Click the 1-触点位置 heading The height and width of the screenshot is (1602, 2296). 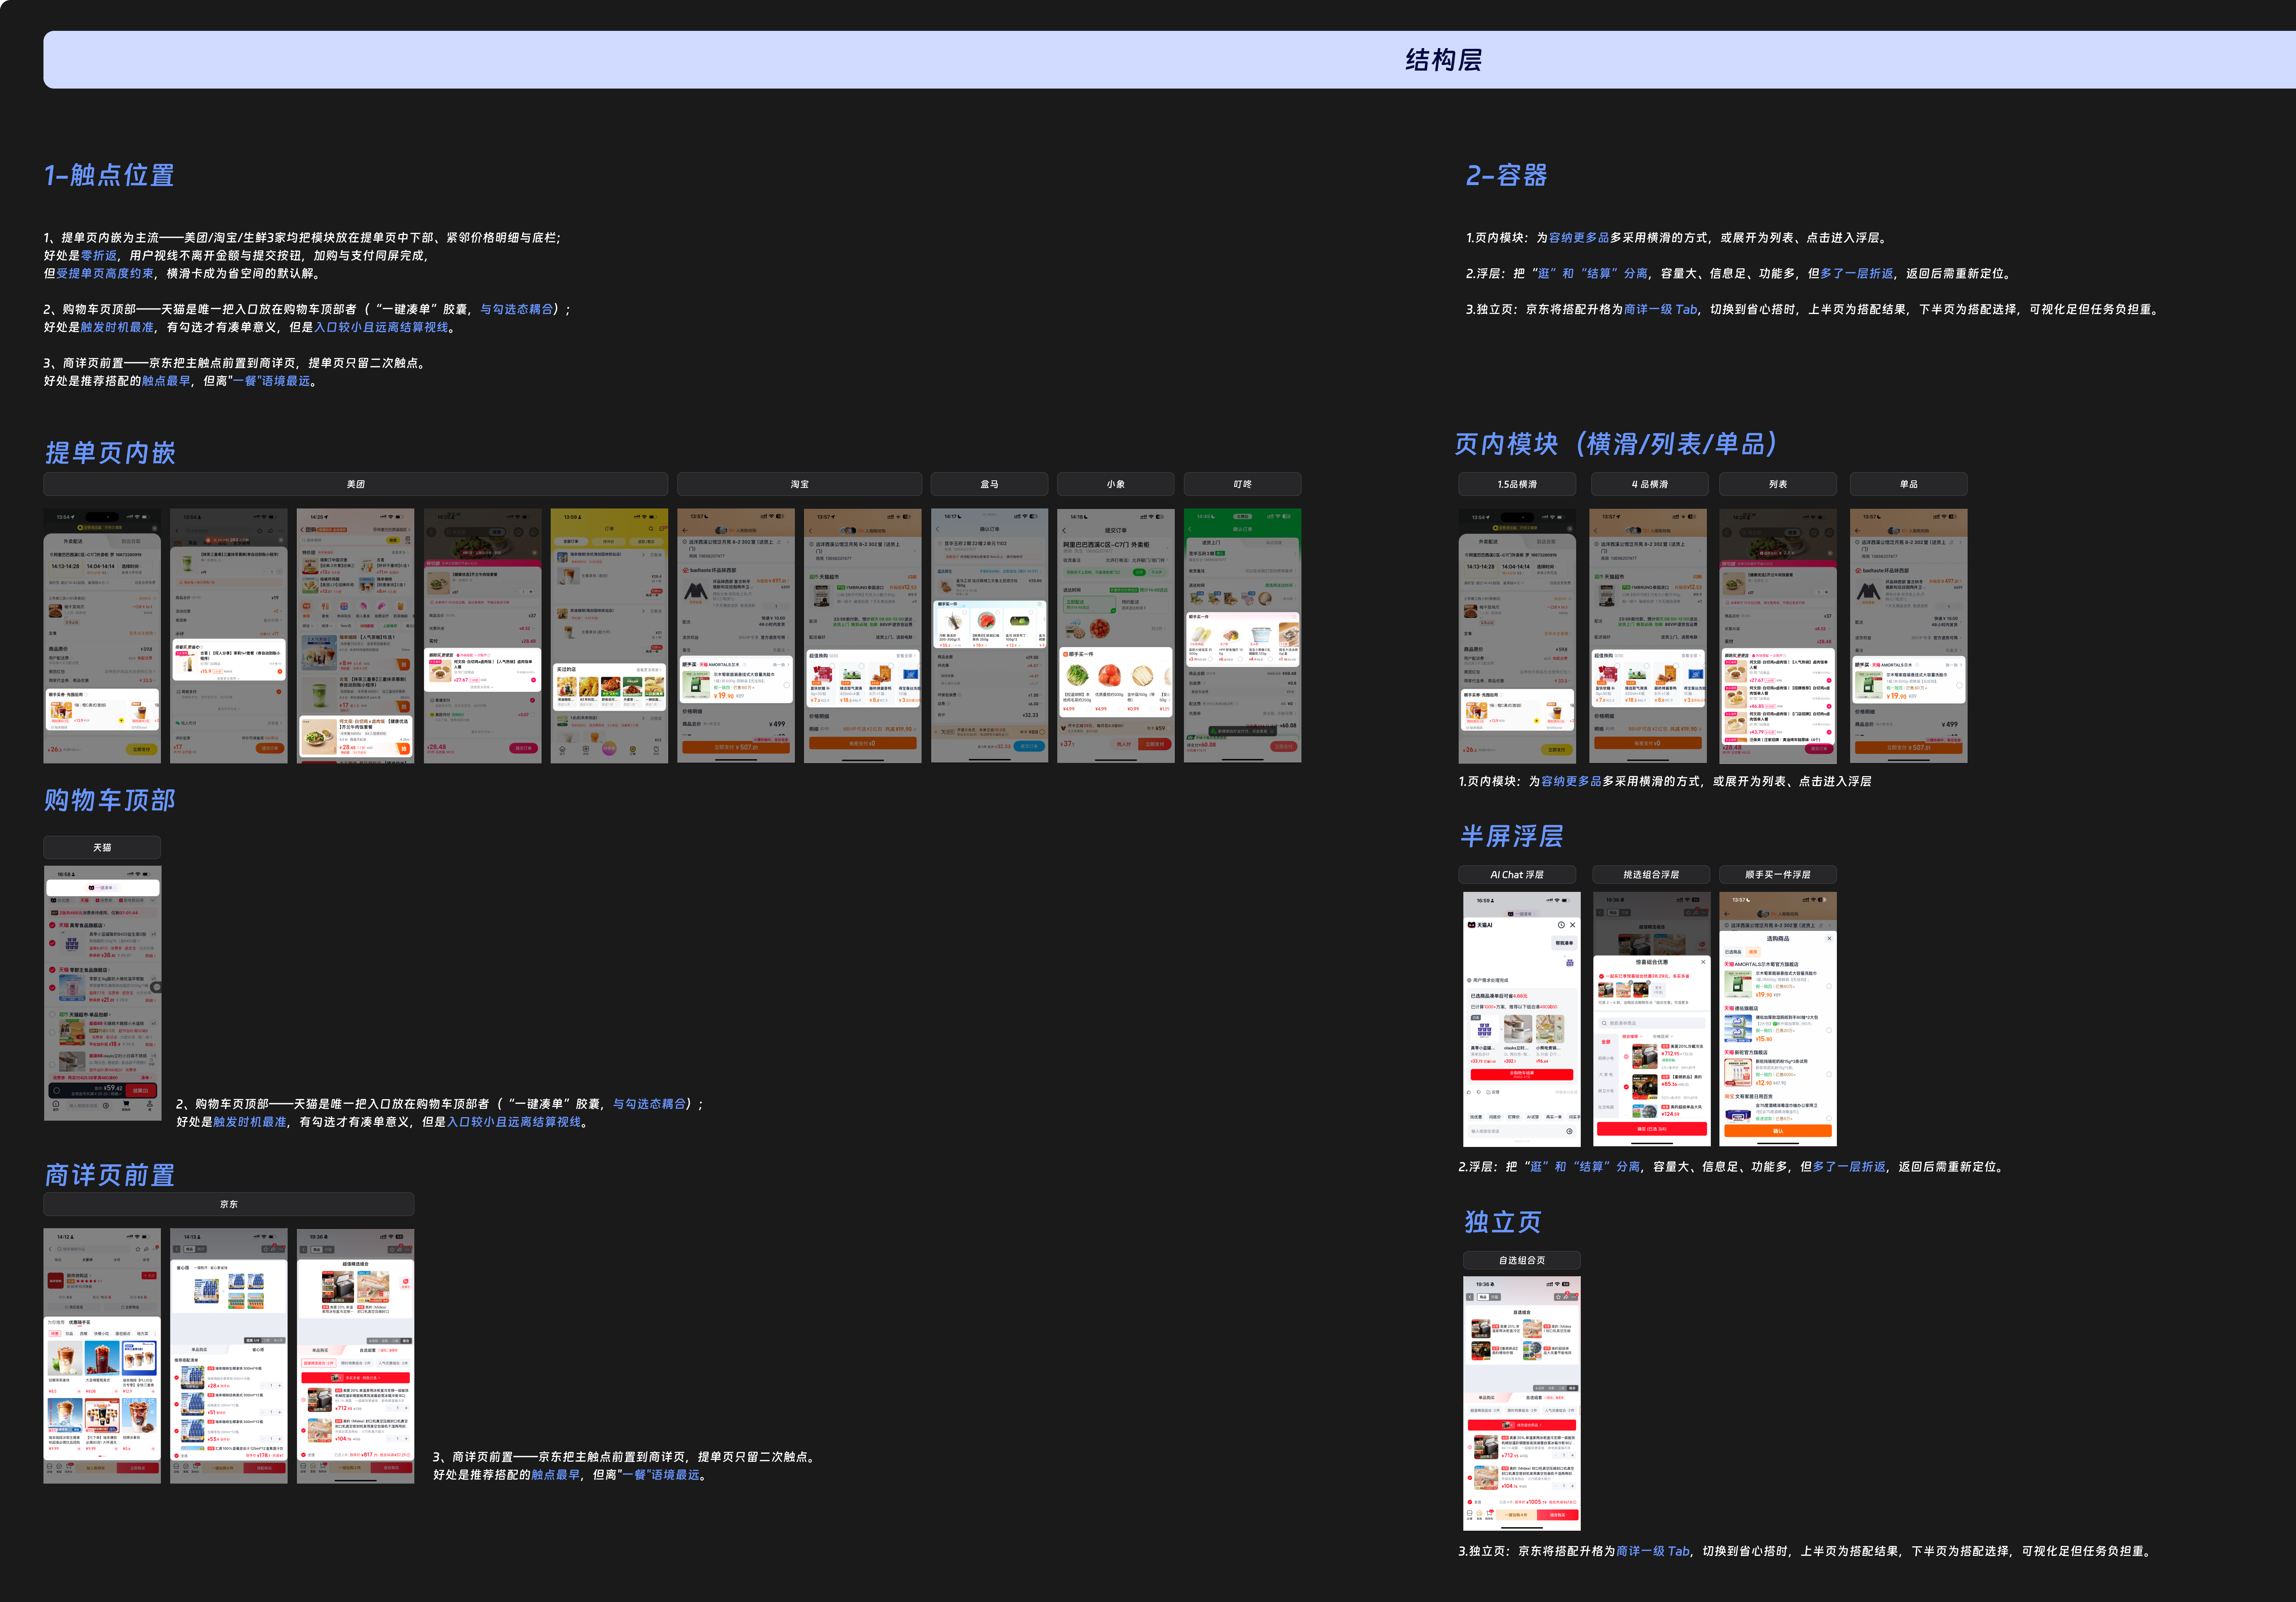click(109, 175)
